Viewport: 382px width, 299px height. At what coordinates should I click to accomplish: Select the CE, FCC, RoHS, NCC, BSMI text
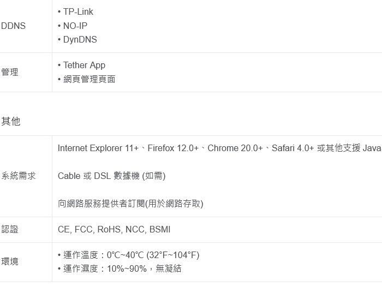click(x=114, y=230)
